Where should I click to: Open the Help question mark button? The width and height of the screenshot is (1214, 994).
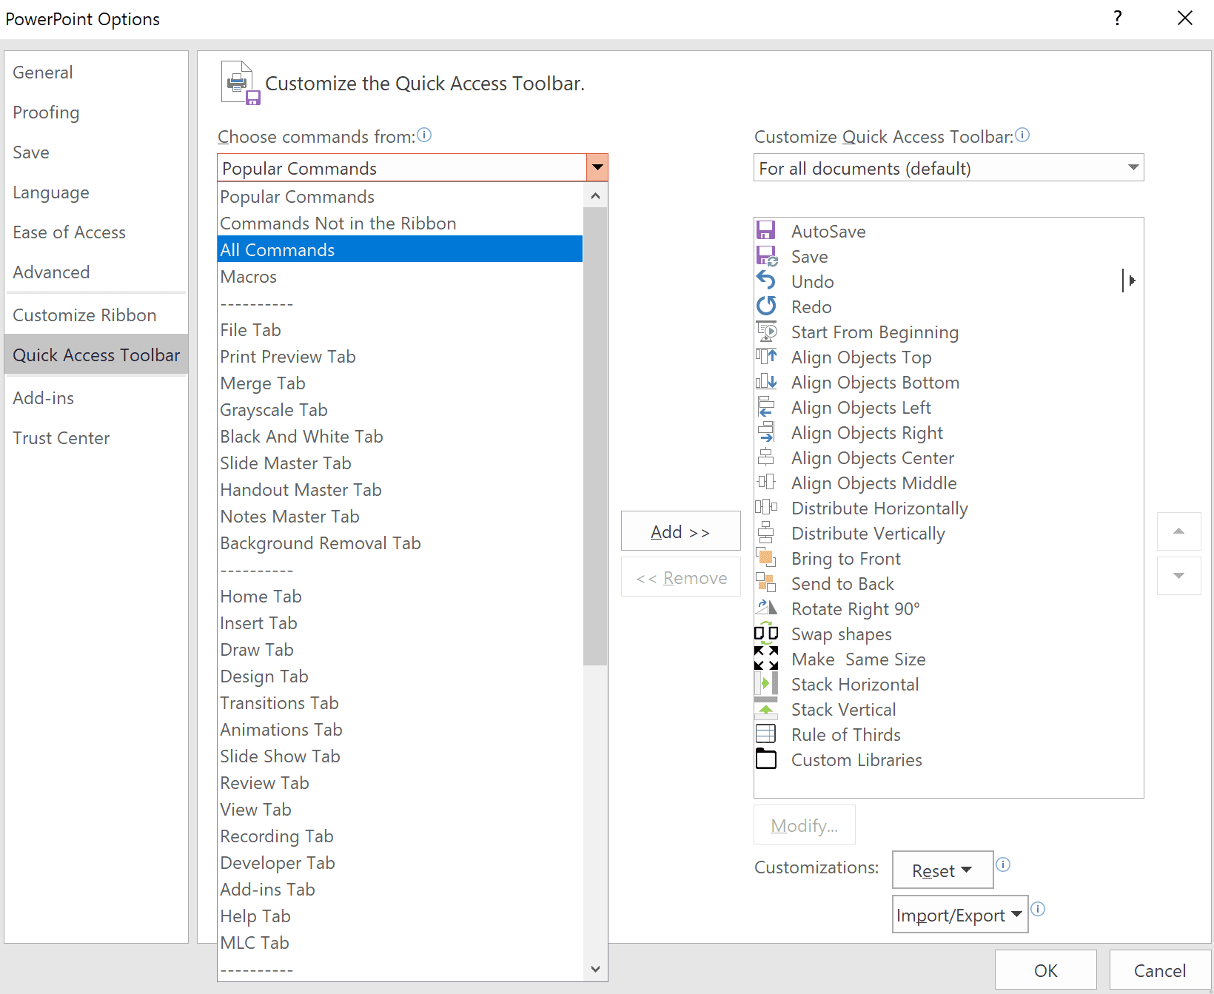pos(1118,19)
